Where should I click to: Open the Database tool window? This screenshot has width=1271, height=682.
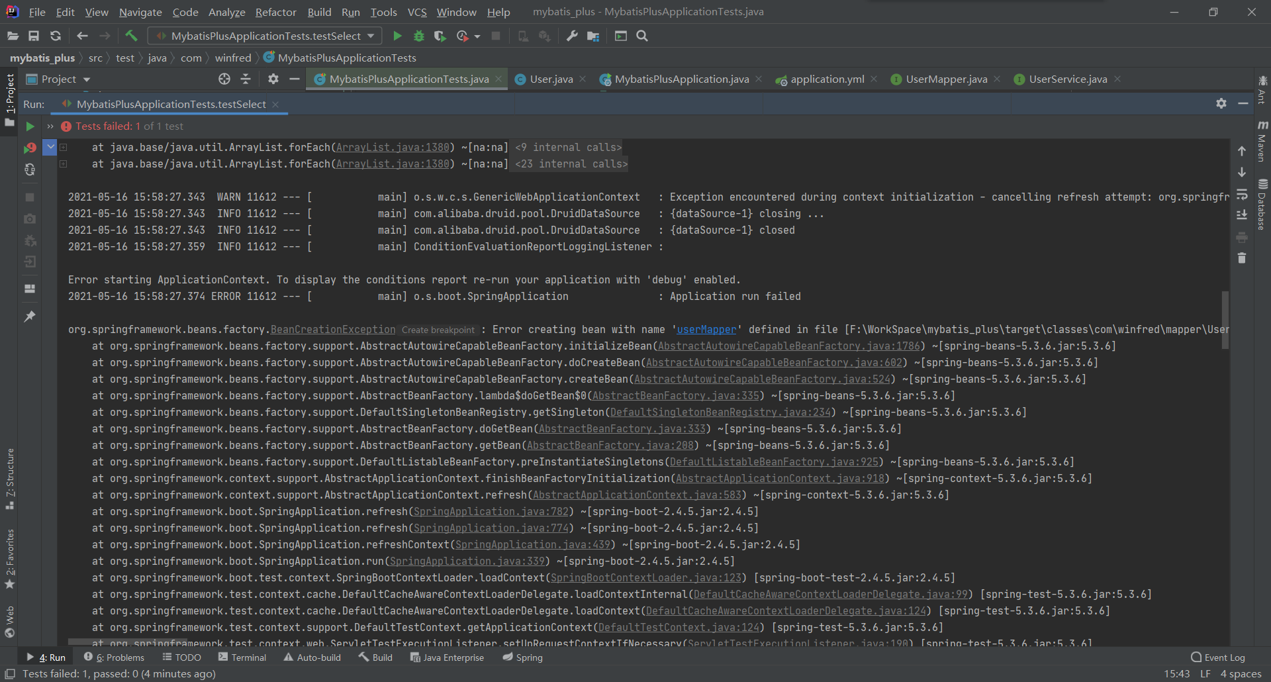(x=1262, y=205)
